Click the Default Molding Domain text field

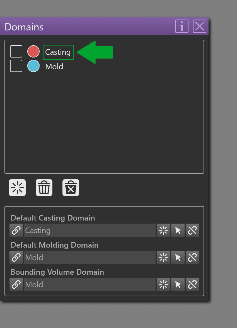(x=90, y=257)
